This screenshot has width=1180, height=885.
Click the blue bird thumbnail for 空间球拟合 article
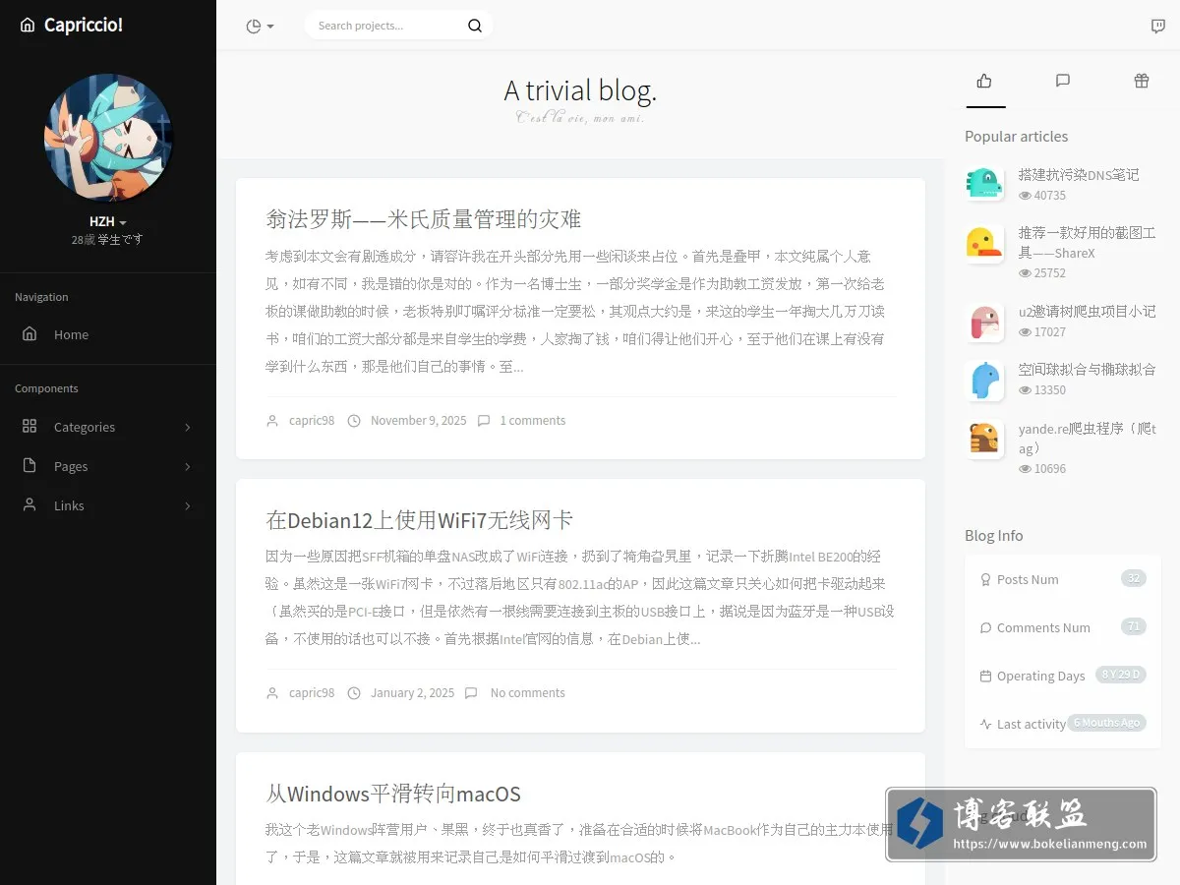pos(984,381)
